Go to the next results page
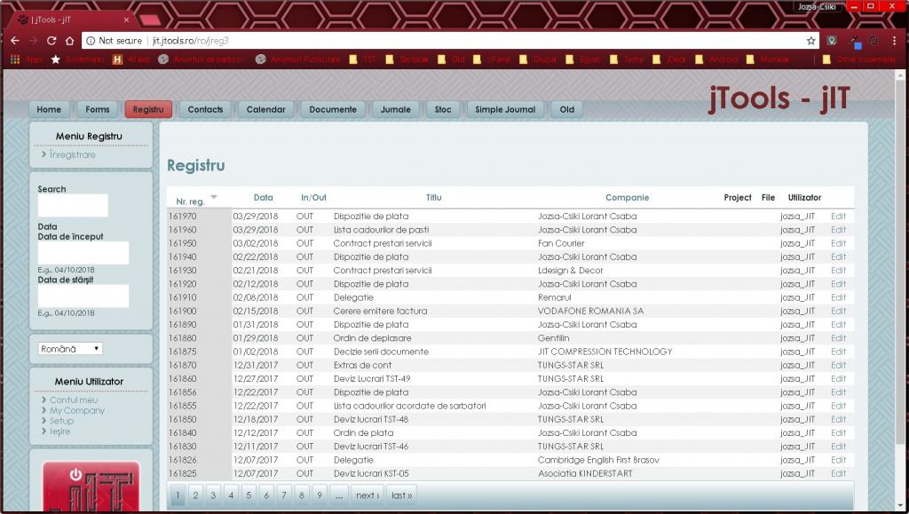 (367, 495)
